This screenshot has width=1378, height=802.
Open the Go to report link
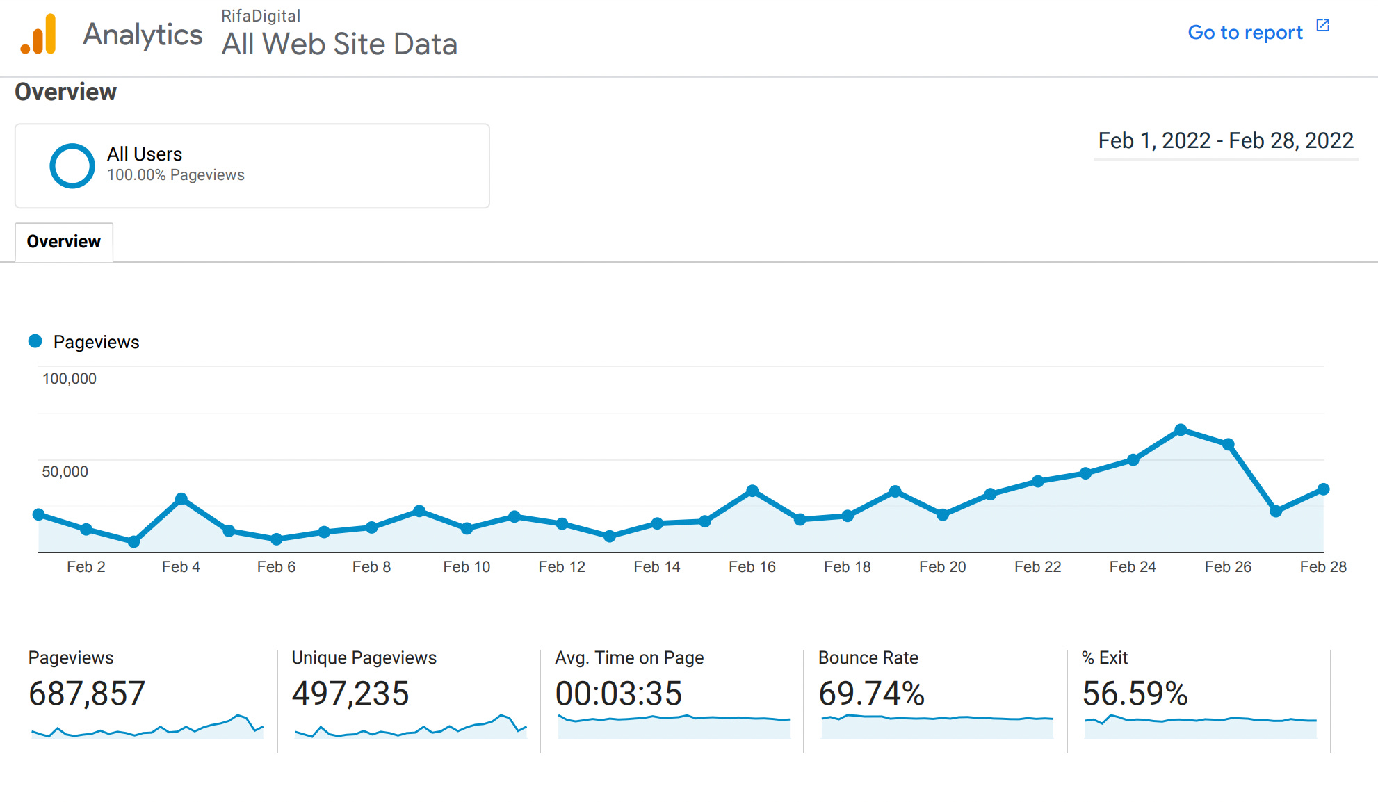click(1245, 32)
